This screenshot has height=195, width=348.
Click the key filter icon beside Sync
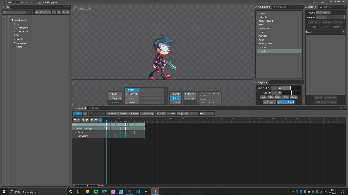[x=85, y=113]
